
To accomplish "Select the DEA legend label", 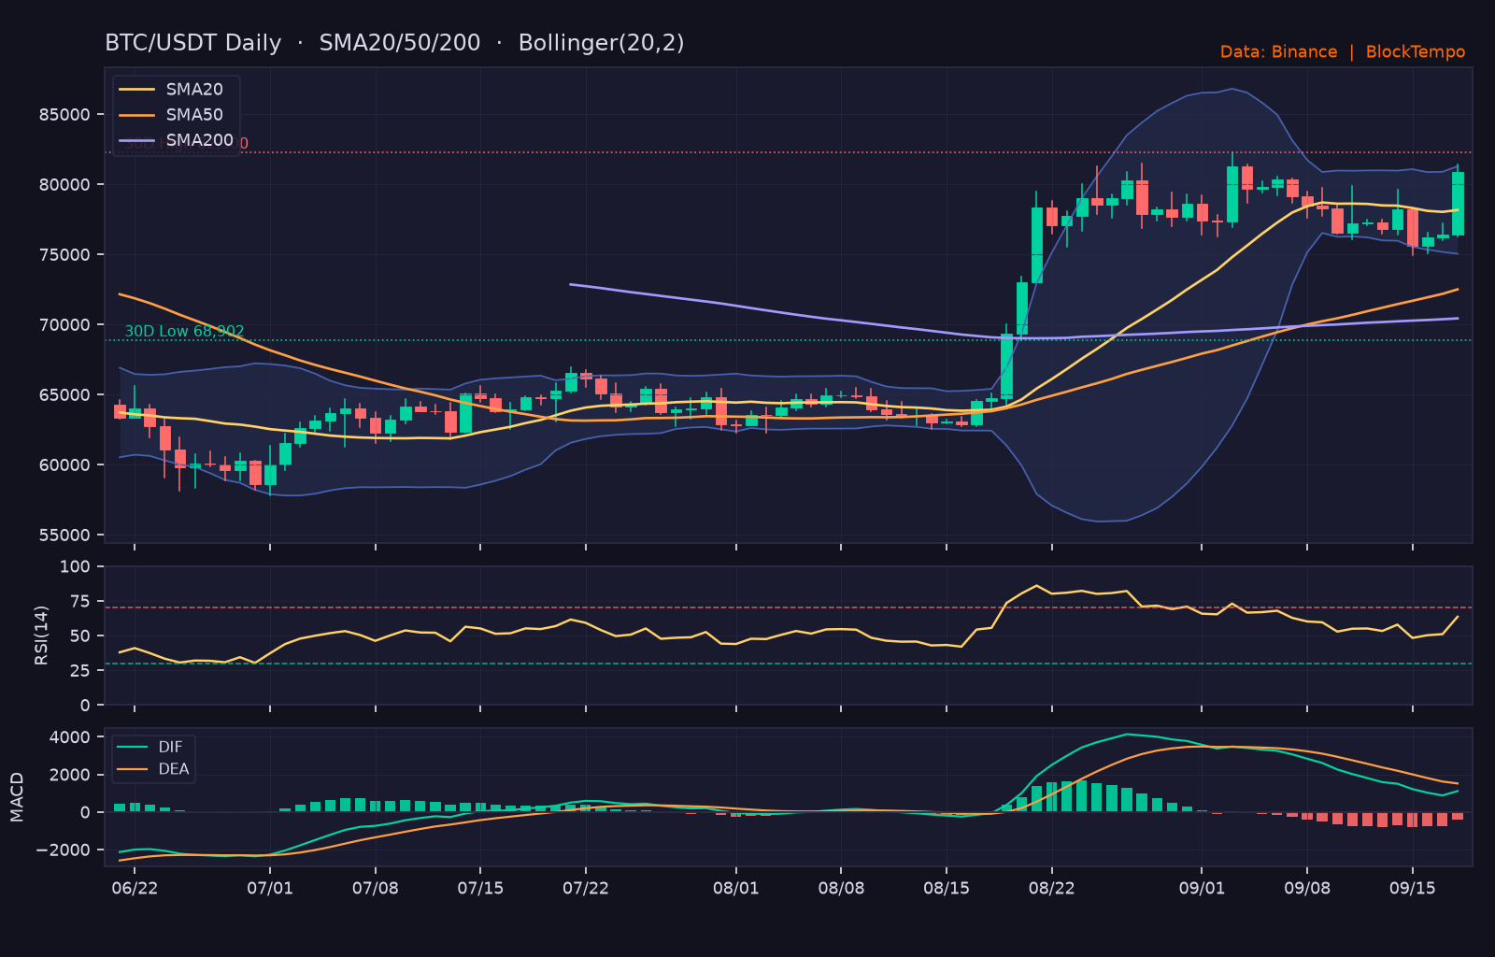I will tap(174, 769).
